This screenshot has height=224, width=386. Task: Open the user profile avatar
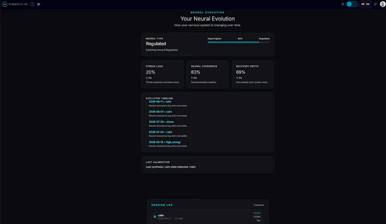click(x=383, y=4)
